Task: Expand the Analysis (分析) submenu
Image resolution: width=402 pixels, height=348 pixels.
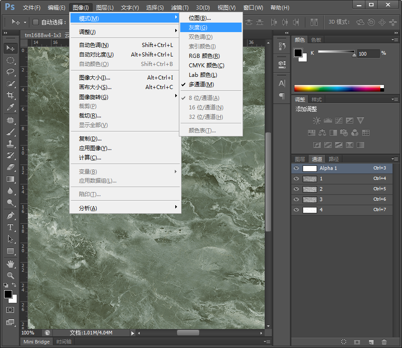Action: click(126, 208)
